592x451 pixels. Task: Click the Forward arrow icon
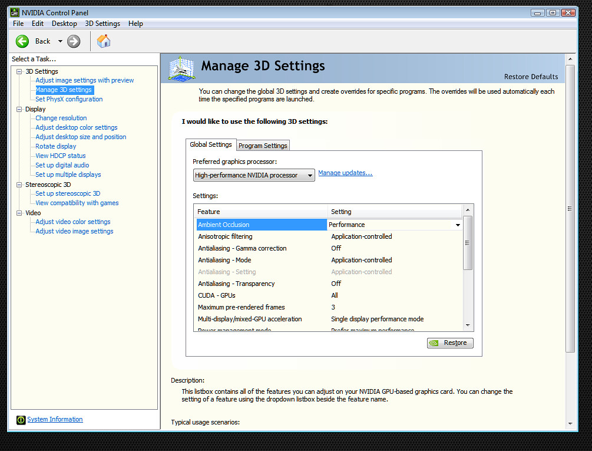[x=74, y=41]
